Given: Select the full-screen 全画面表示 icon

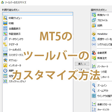Looking at the screenshot, I should (x=5, y=29).
